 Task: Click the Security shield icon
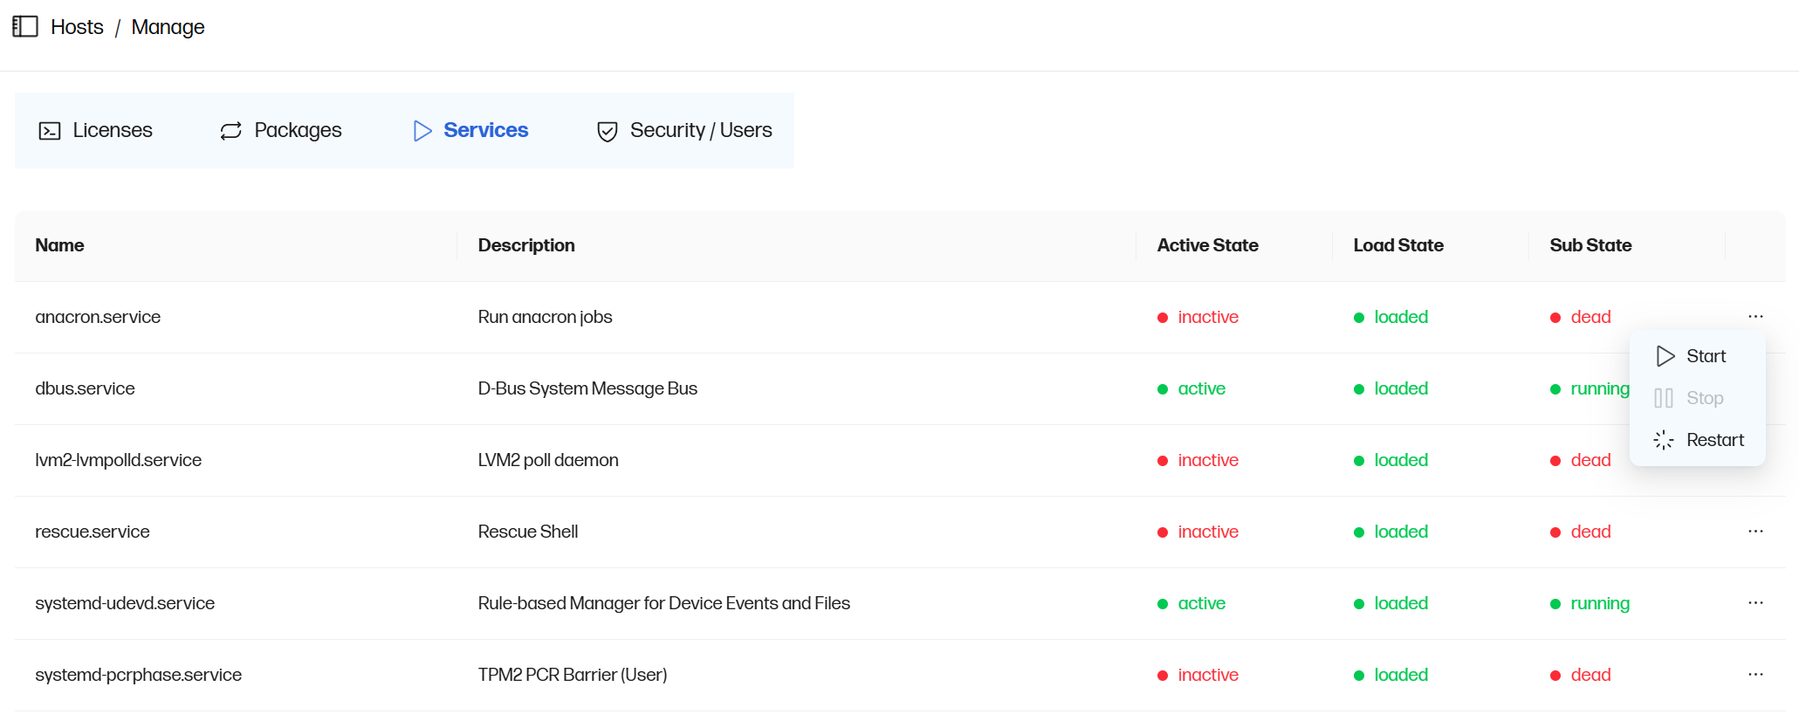pos(608,131)
